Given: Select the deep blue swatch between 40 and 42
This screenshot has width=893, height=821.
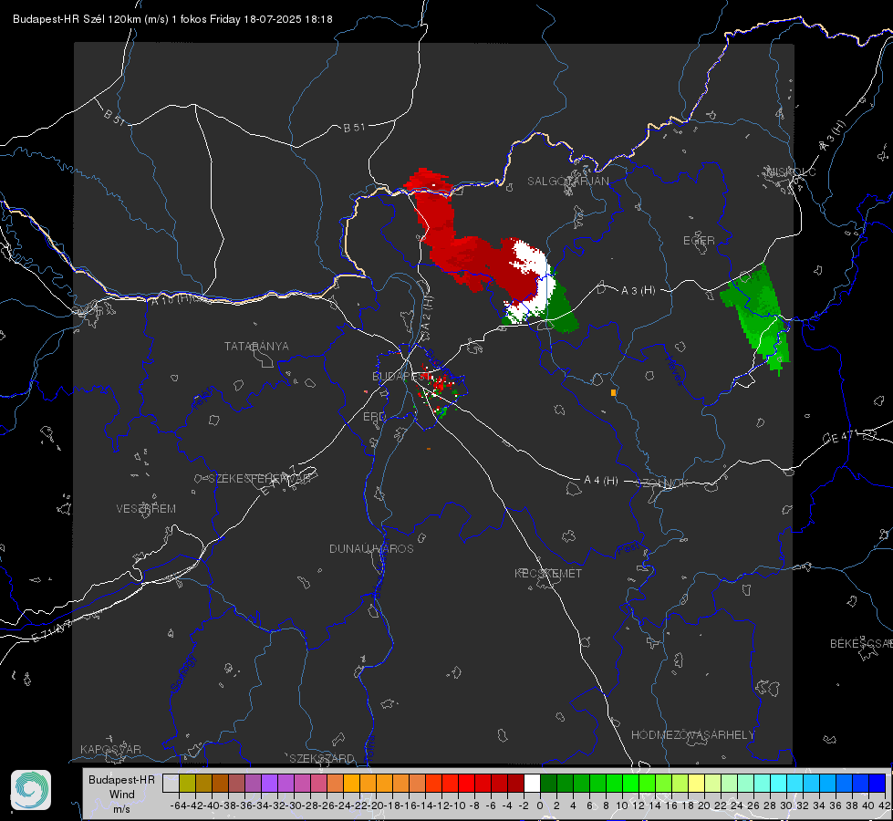Looking at the screenshot, I should tap(877, 784).
